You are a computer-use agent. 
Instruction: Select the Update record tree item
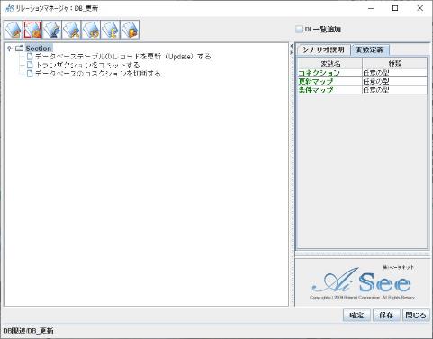(x=123, y=57)
